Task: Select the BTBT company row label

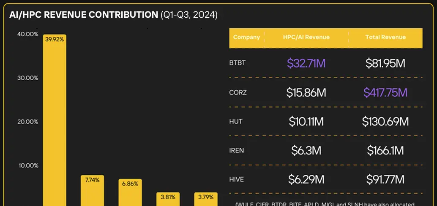Action: tap(237, 63)
